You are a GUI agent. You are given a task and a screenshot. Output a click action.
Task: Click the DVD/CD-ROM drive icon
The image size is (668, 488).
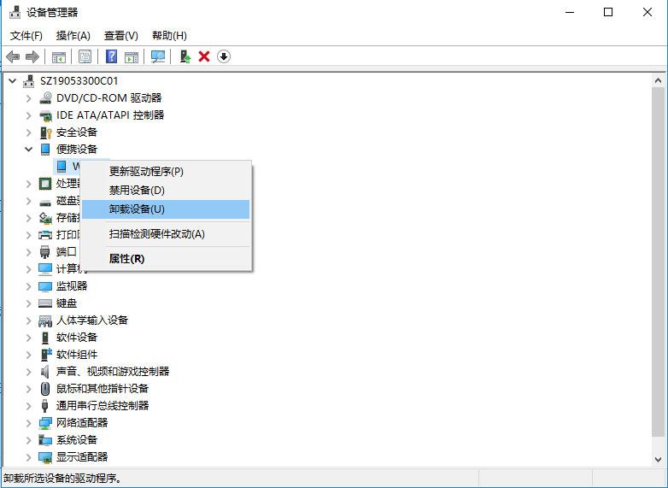click(45, 98)
